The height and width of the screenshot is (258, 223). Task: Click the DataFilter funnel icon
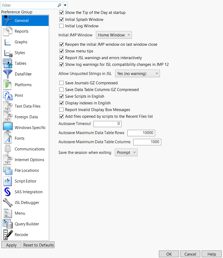coord(7,74)
